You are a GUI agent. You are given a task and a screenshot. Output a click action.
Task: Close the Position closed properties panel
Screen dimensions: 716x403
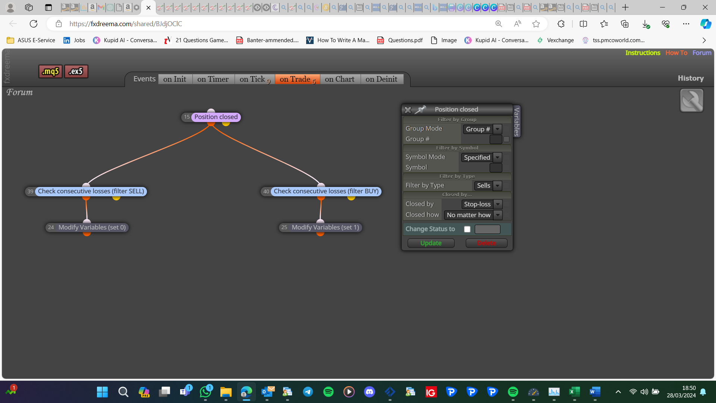point(408,110)
